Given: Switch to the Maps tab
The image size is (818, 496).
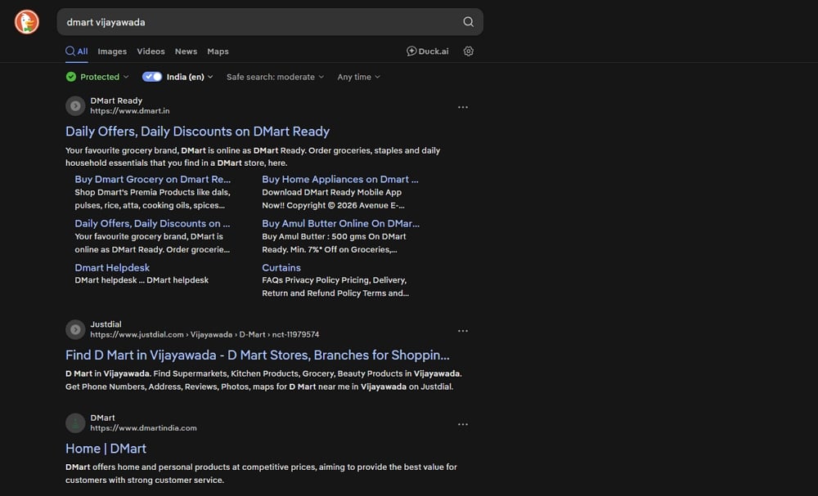Looking at the screenshot, I should tap(218, 51).
